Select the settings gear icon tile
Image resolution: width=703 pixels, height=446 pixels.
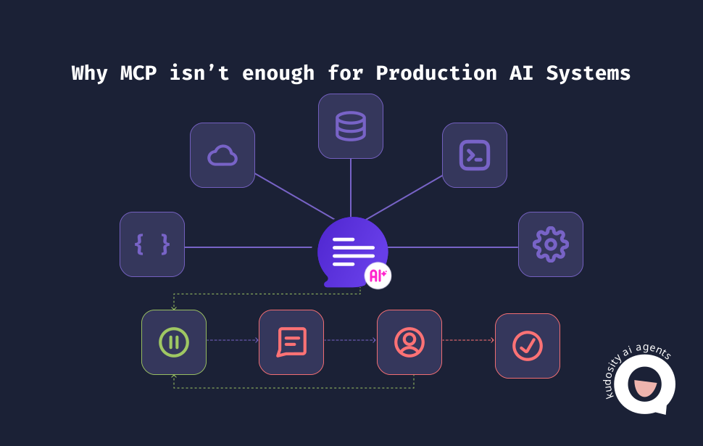[x=551, y=244]
